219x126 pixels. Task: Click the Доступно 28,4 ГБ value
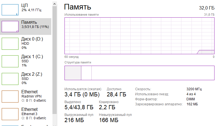[x=116, y=94]
